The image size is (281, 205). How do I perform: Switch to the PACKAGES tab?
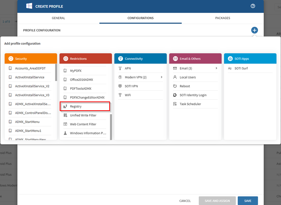pos(222,18)
